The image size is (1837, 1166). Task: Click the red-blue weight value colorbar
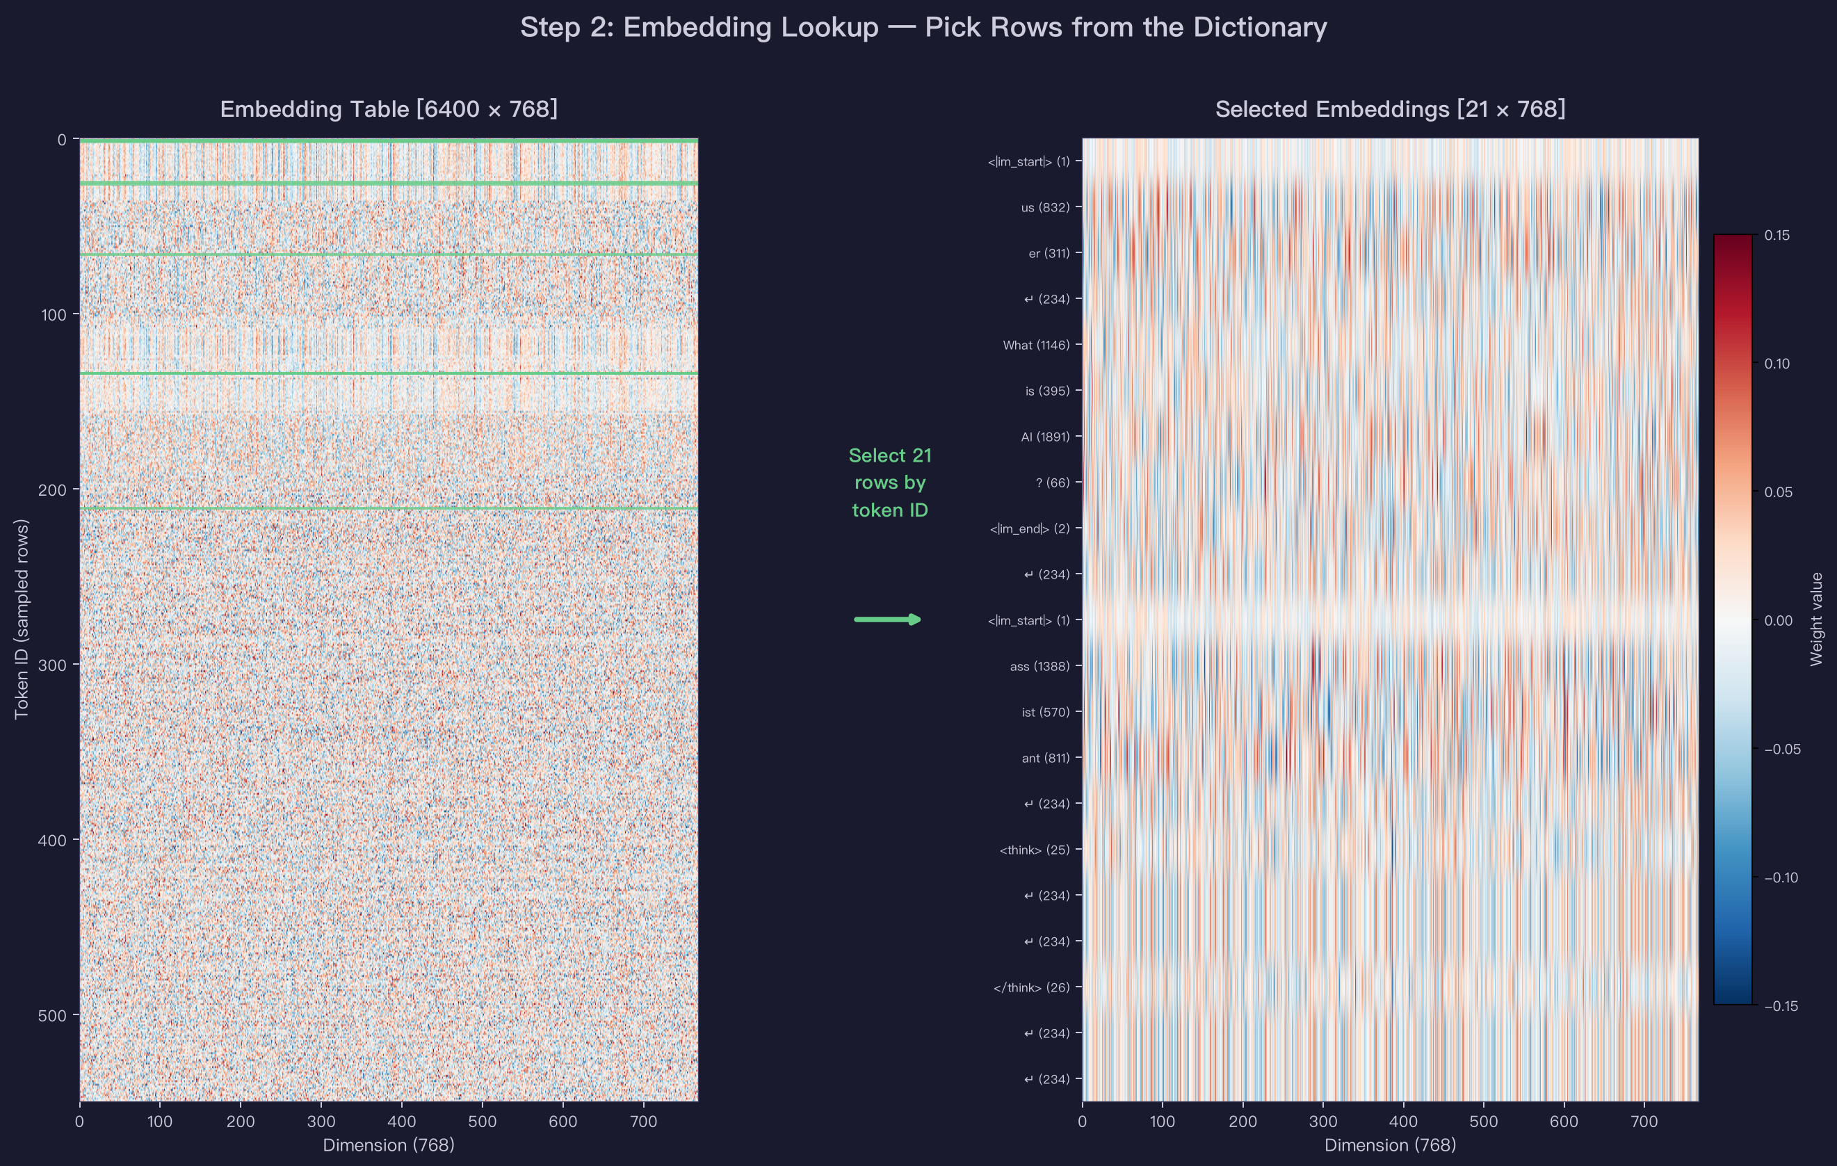(x=1733, y=620)
